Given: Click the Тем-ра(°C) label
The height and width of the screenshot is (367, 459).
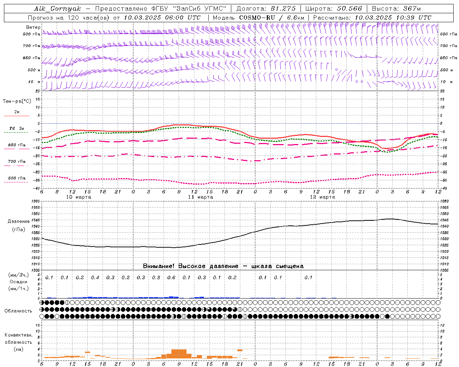Looking at the screenshot, I should pyautogui.click(x=17, y=101).
